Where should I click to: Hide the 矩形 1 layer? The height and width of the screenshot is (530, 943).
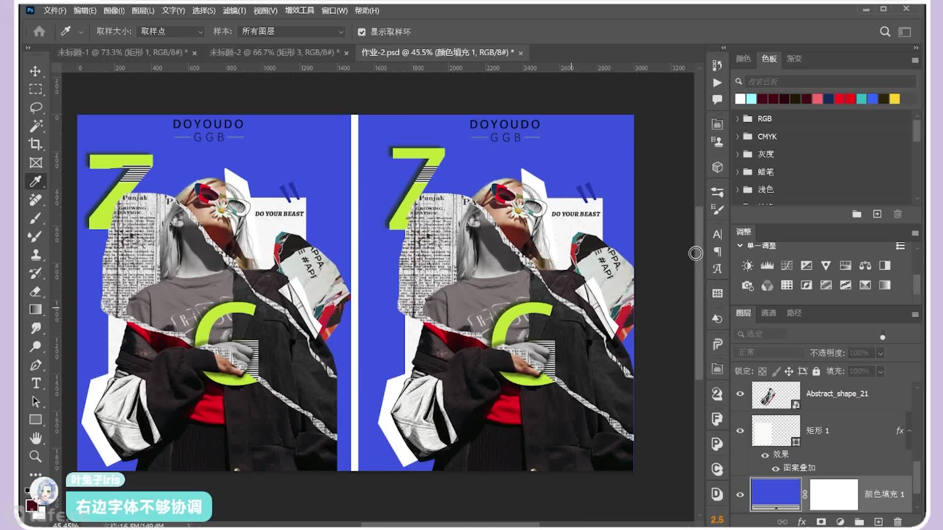740,430
